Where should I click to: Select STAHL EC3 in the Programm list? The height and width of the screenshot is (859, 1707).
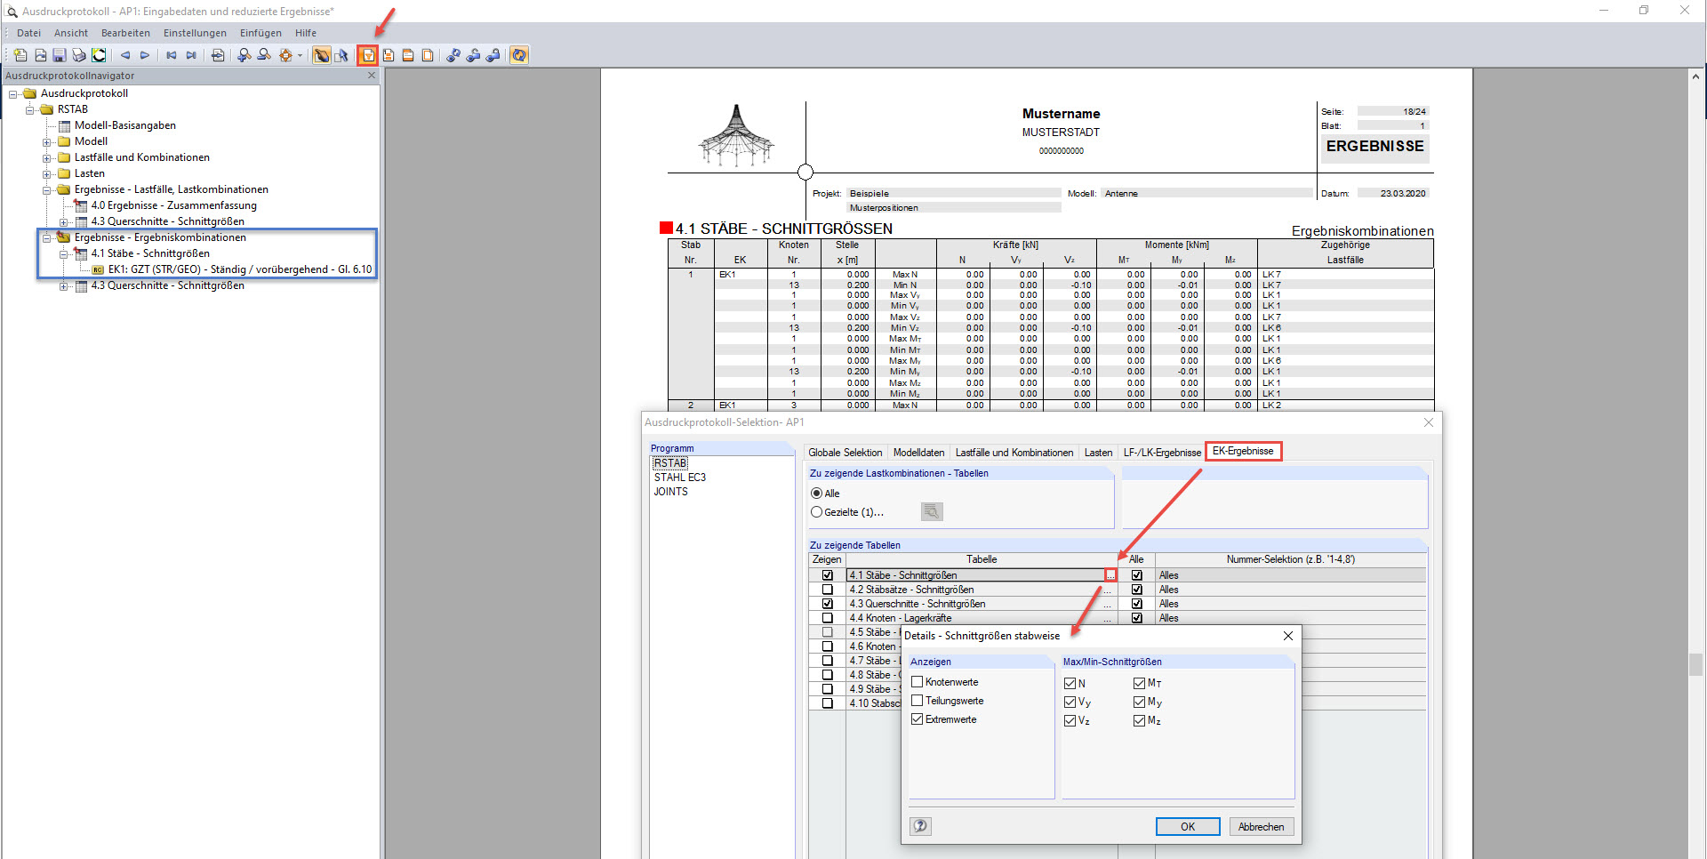tap(680, 478)
